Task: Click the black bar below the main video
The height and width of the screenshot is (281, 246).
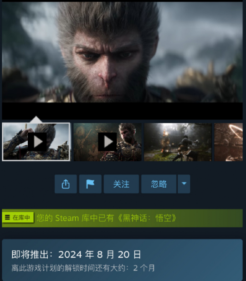Action: [x=122, y=111]
